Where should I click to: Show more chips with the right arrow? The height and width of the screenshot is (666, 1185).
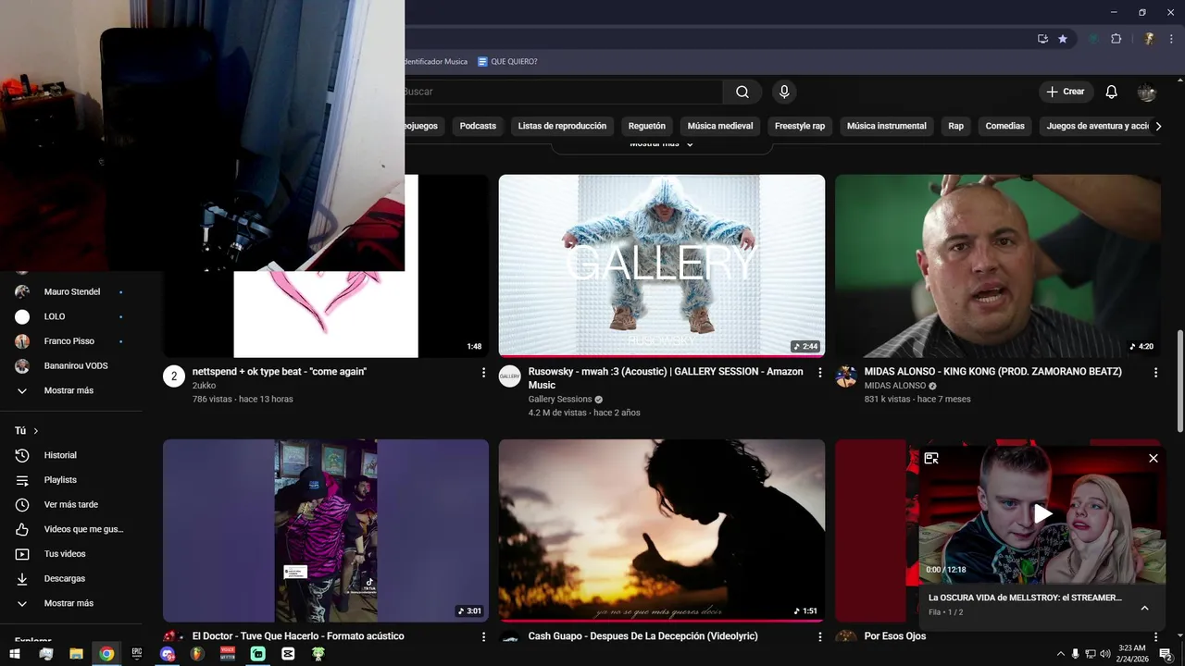pyautogui.click(x=1158, y=126)
